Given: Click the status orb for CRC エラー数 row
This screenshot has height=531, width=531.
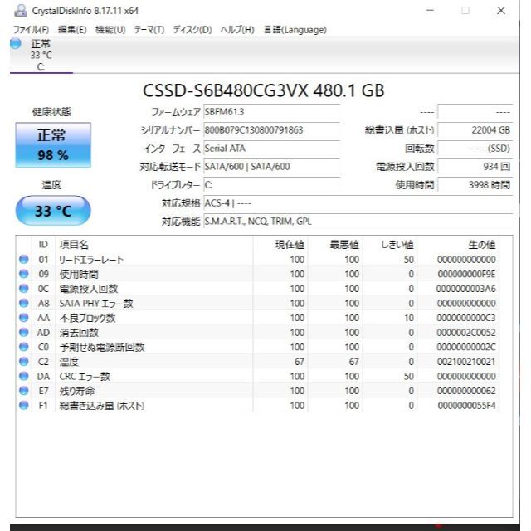Looking at the screenshot, I should (24, 376).
